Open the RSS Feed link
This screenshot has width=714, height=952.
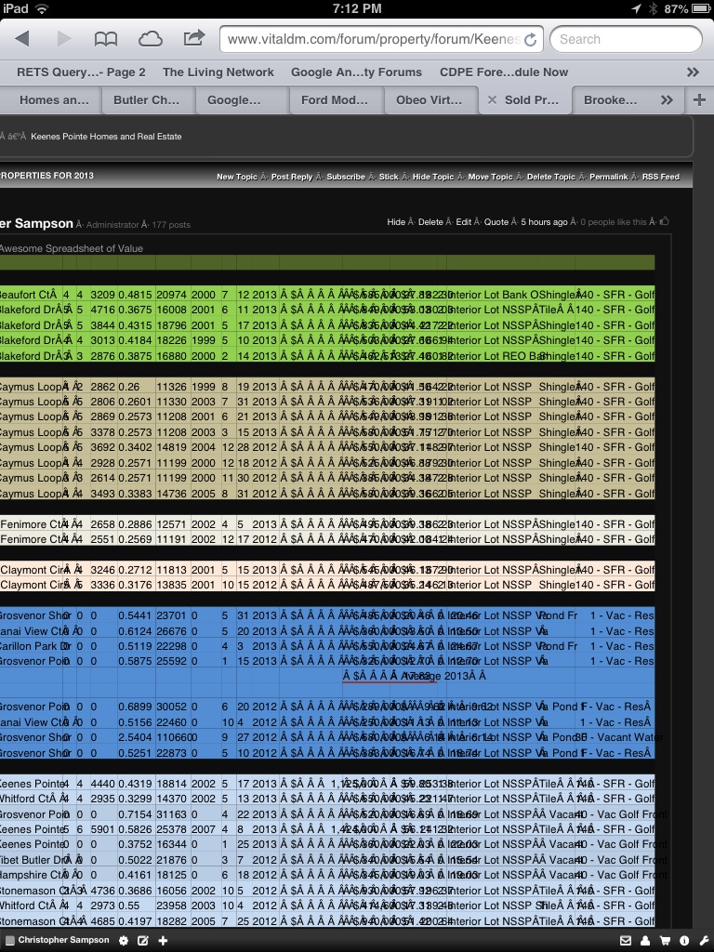(660, 177)
